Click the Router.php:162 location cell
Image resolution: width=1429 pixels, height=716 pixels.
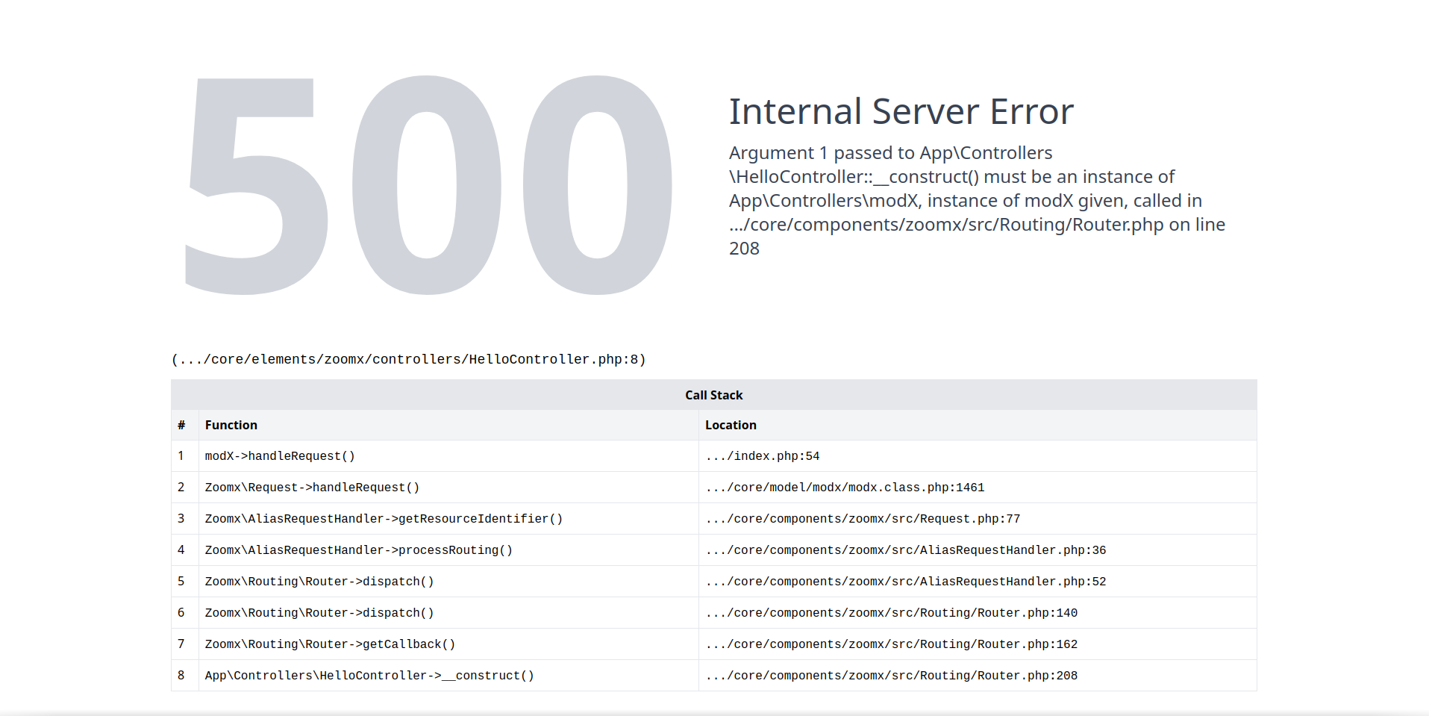[978, 644]
